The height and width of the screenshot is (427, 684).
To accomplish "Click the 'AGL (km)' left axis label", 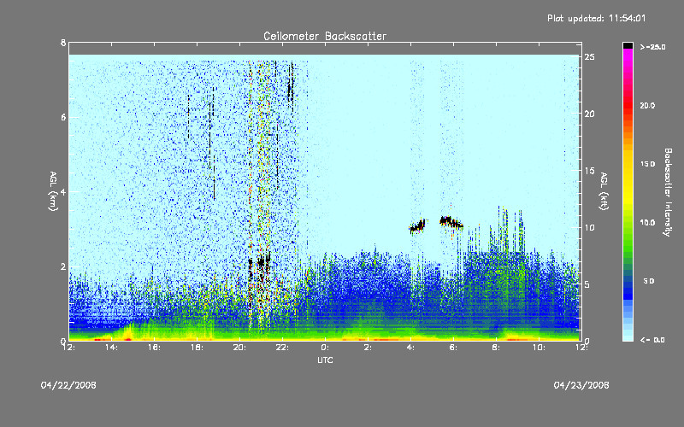I will pyautogui.click(x=53, y=191).
